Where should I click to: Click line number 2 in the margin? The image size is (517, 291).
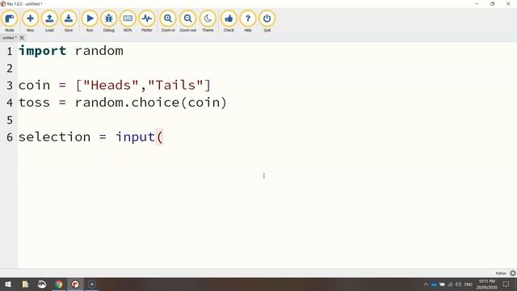10,68
